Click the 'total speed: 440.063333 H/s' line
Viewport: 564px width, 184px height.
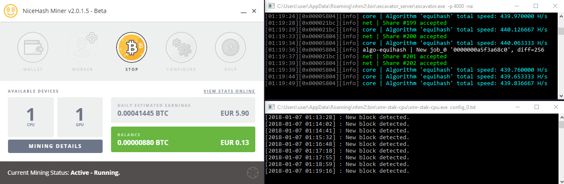(x=406, y=43)
